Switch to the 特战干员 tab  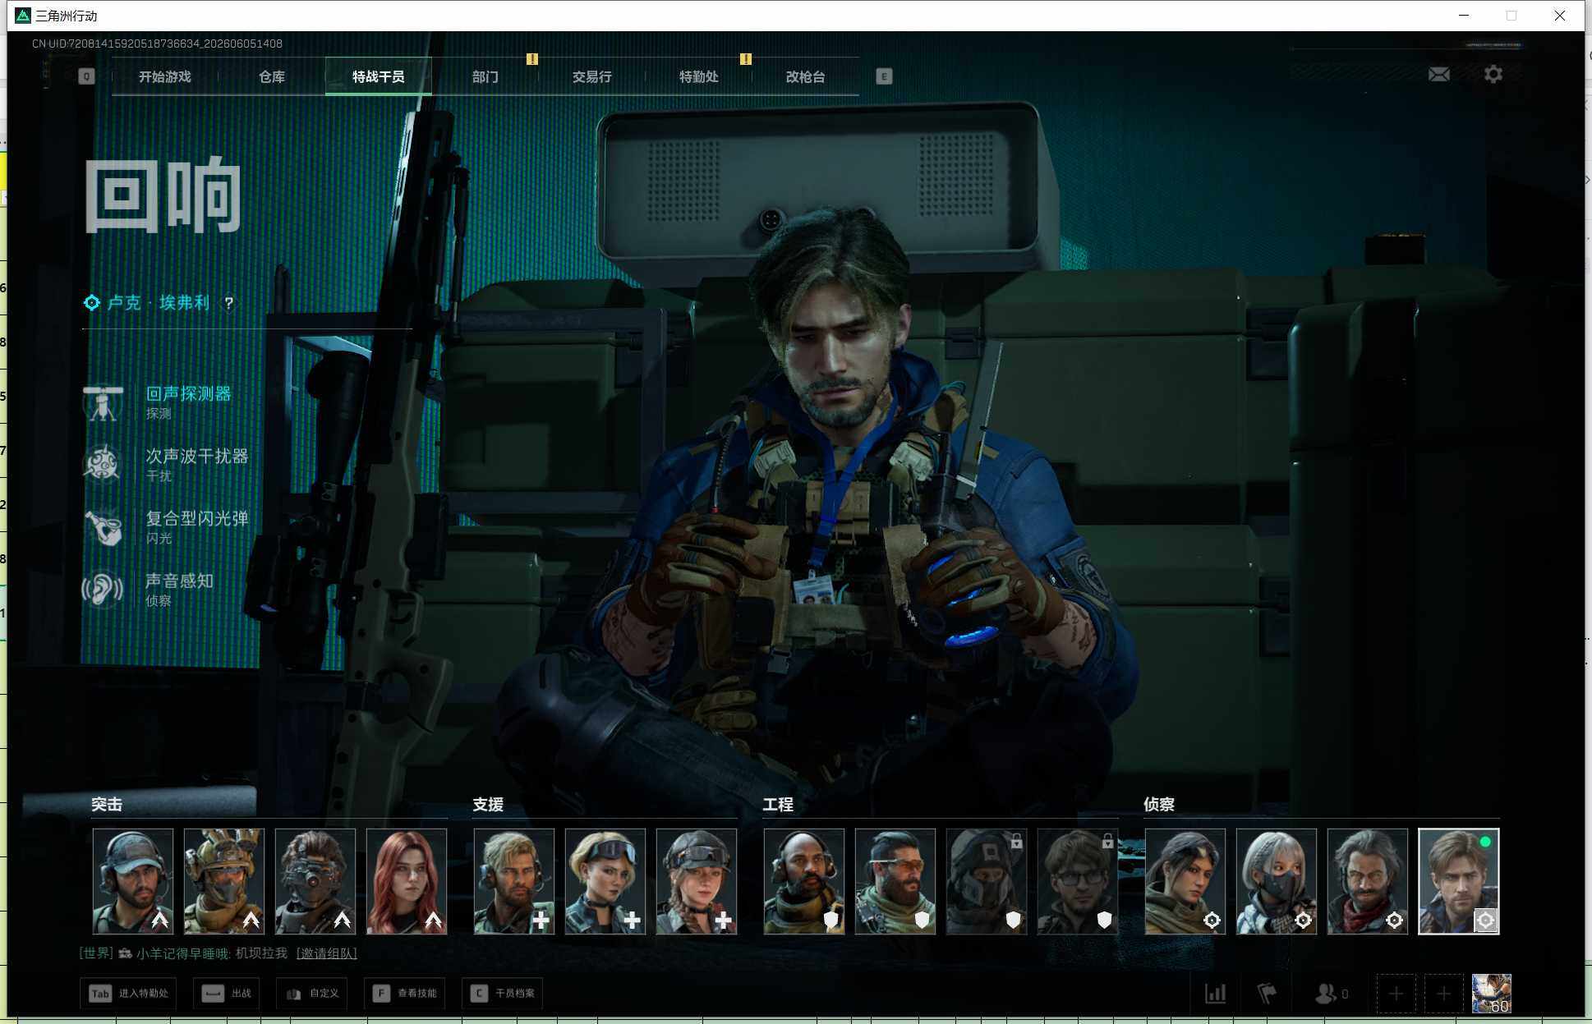click(x=379, y=76)
